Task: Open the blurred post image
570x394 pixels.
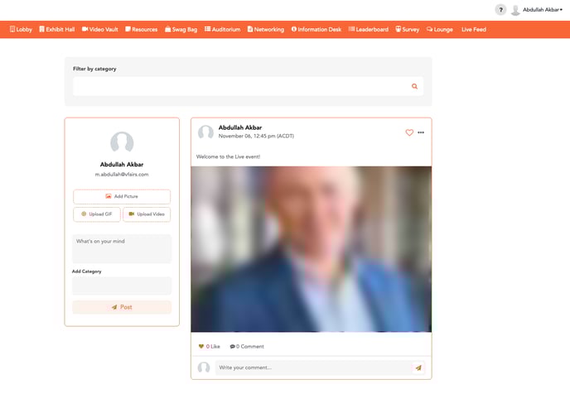Action: [x=312, y=249]
